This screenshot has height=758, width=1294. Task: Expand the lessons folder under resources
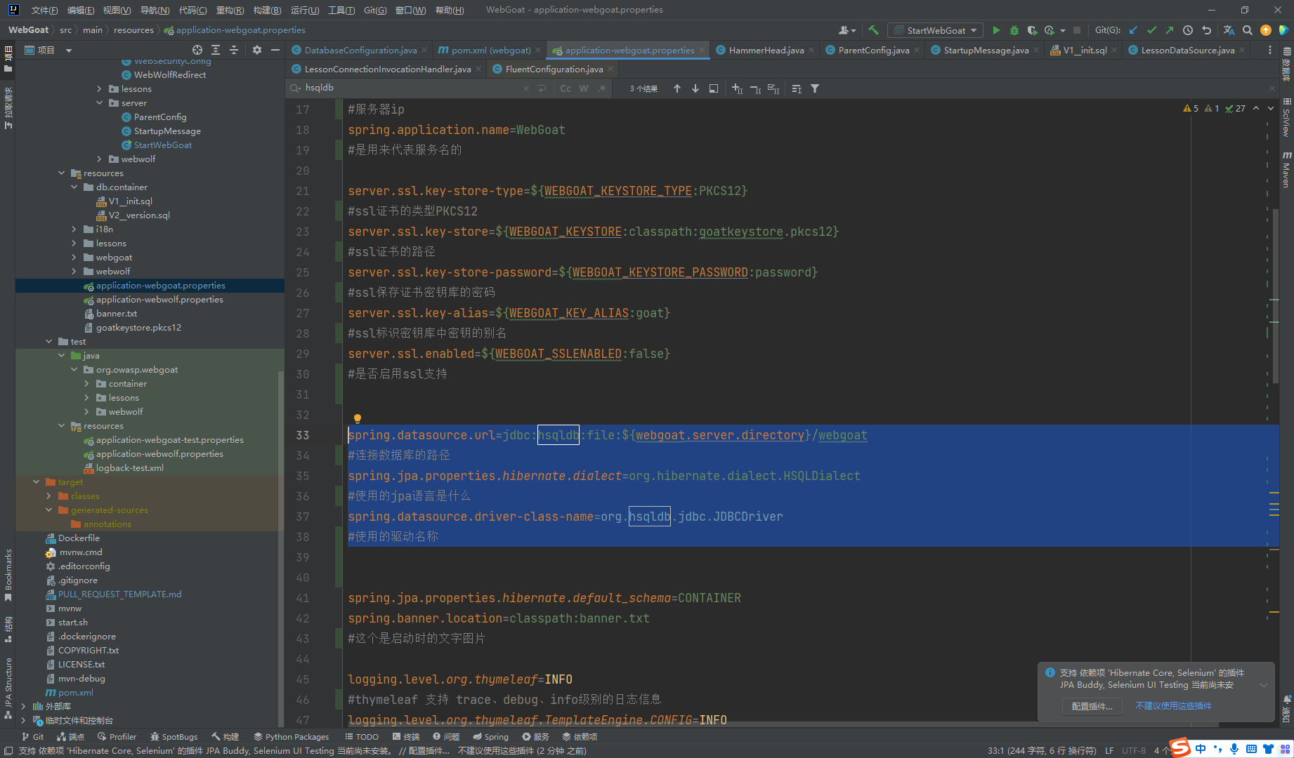click(x=74, y=244)
